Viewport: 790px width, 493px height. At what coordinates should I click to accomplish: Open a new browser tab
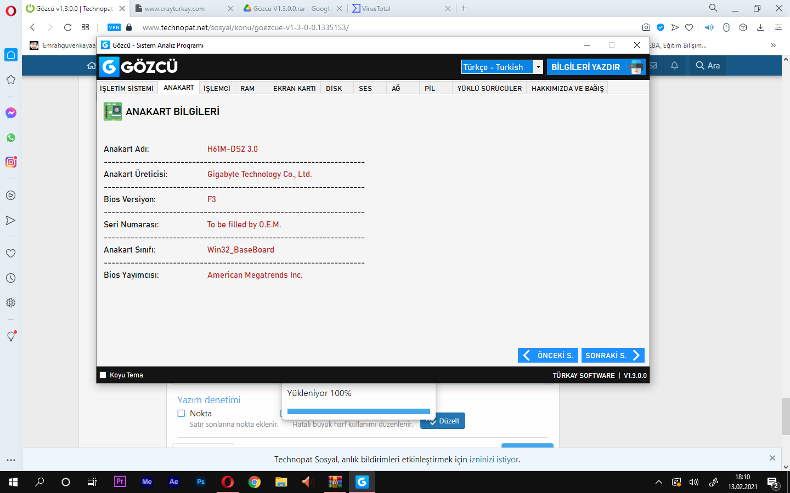tap(464, 8)
